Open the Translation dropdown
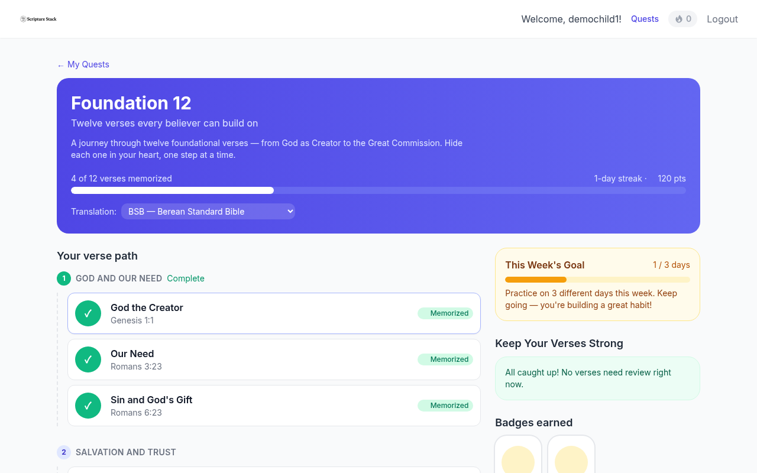757x473 pixels. coord(208,211)
